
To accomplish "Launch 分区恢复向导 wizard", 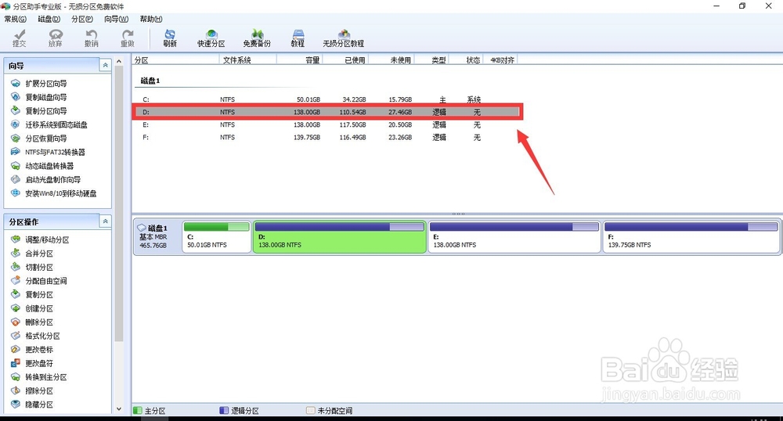I will (x=39, y=139).
